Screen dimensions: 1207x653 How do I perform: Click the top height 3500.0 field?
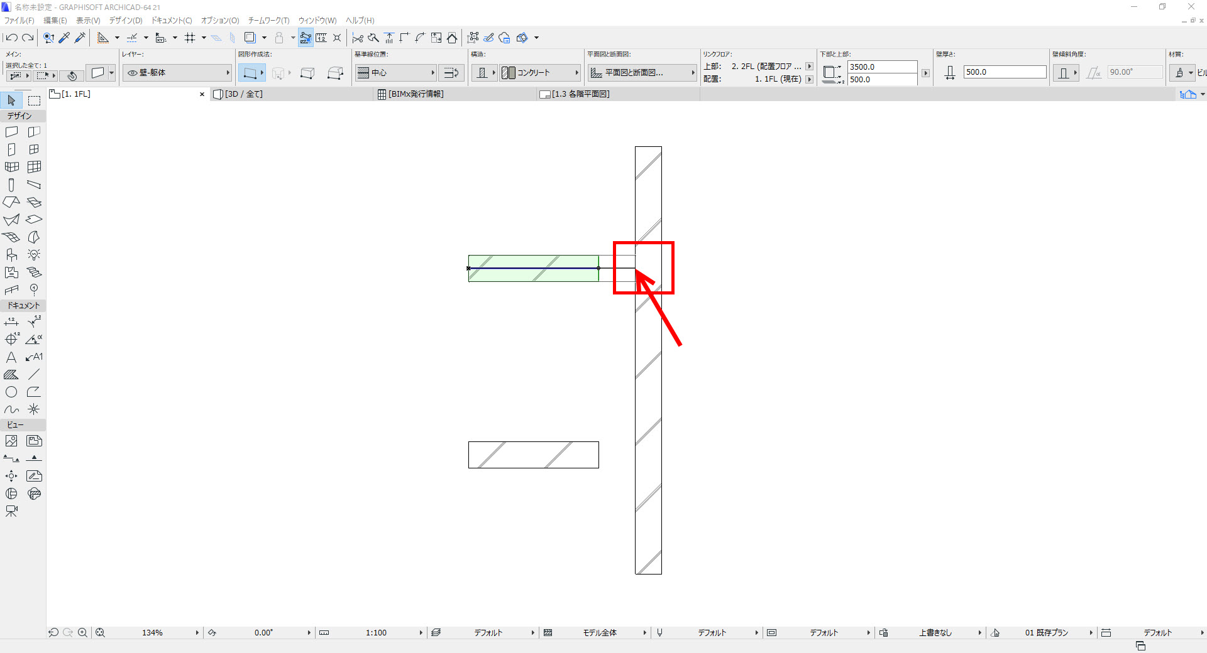tap(882, 67)
